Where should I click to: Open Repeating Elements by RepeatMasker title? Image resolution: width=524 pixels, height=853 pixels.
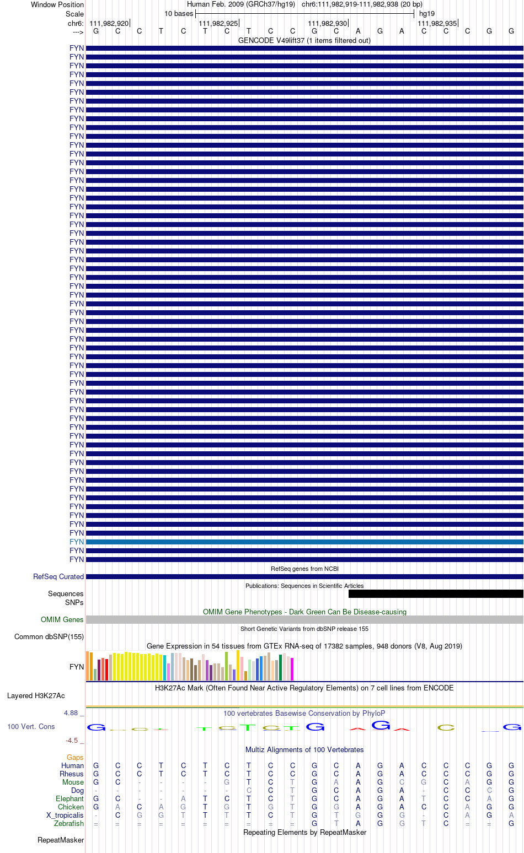pyautogui.click(x=304, y=832)
